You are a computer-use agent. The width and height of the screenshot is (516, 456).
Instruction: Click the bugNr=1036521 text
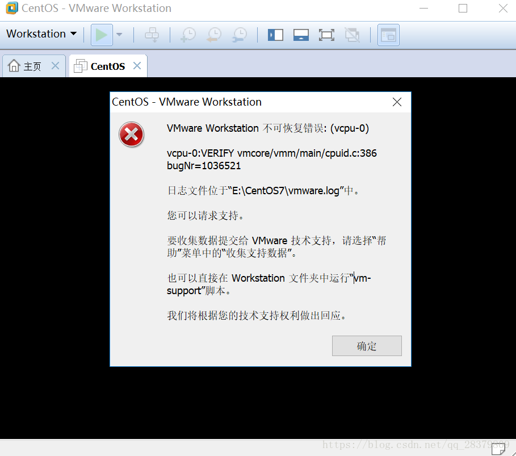[x=204, y=166]
